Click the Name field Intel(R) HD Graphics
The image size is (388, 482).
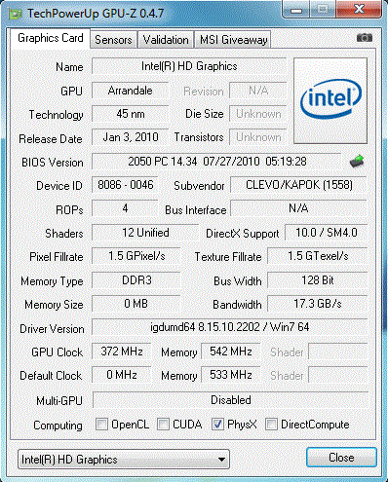tap(189, 66)
